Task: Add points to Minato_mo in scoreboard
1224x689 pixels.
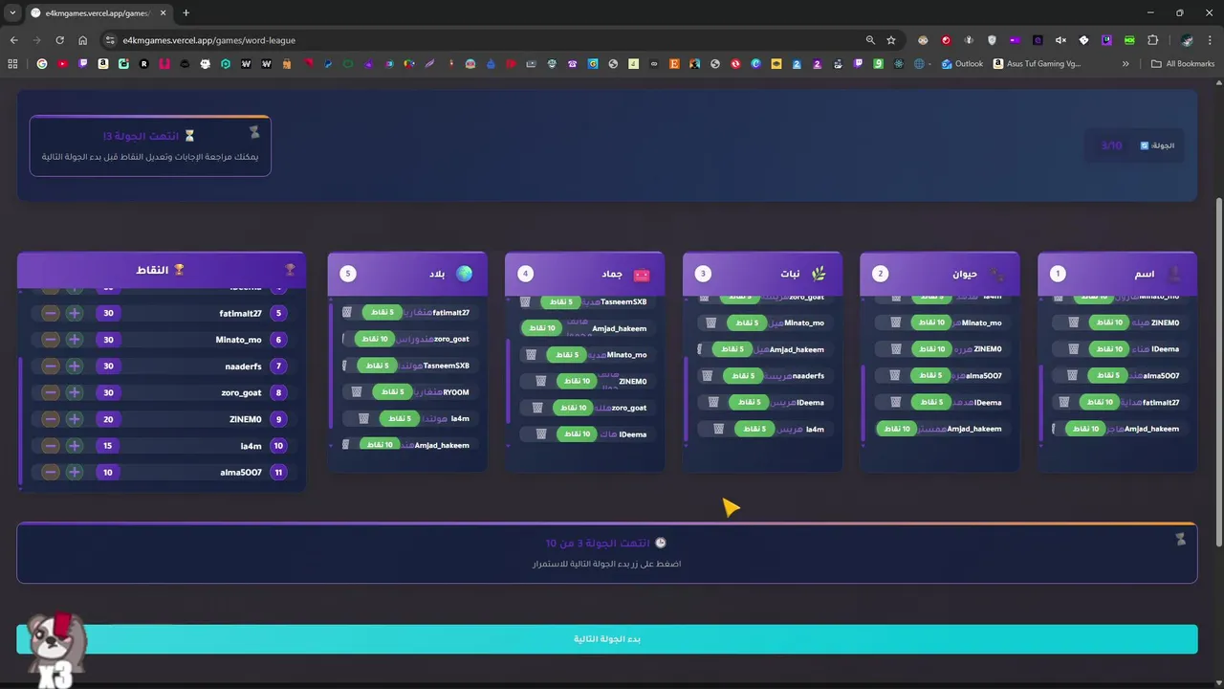Action: point(75,340)
